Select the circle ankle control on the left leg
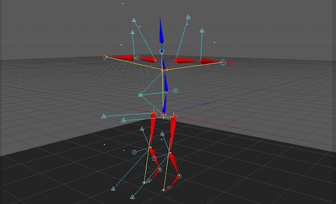The height and width of the screenshot is (204, 336). (160, 170)
